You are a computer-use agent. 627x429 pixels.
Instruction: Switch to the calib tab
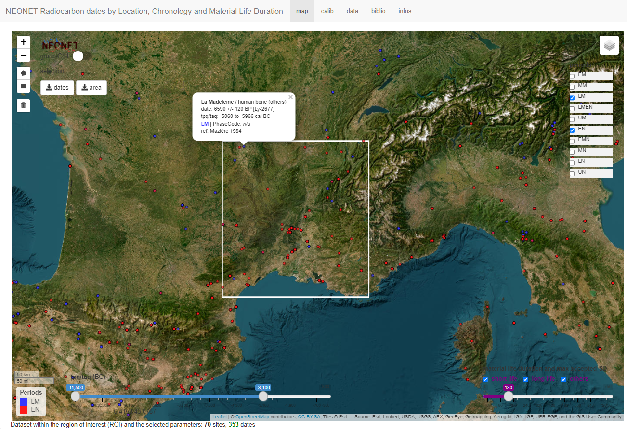click(x=327, y=11)
